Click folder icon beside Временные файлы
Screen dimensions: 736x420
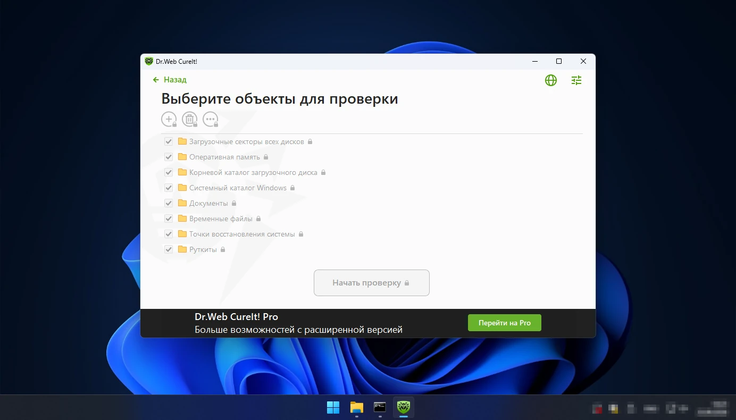(x=182, y=219)
